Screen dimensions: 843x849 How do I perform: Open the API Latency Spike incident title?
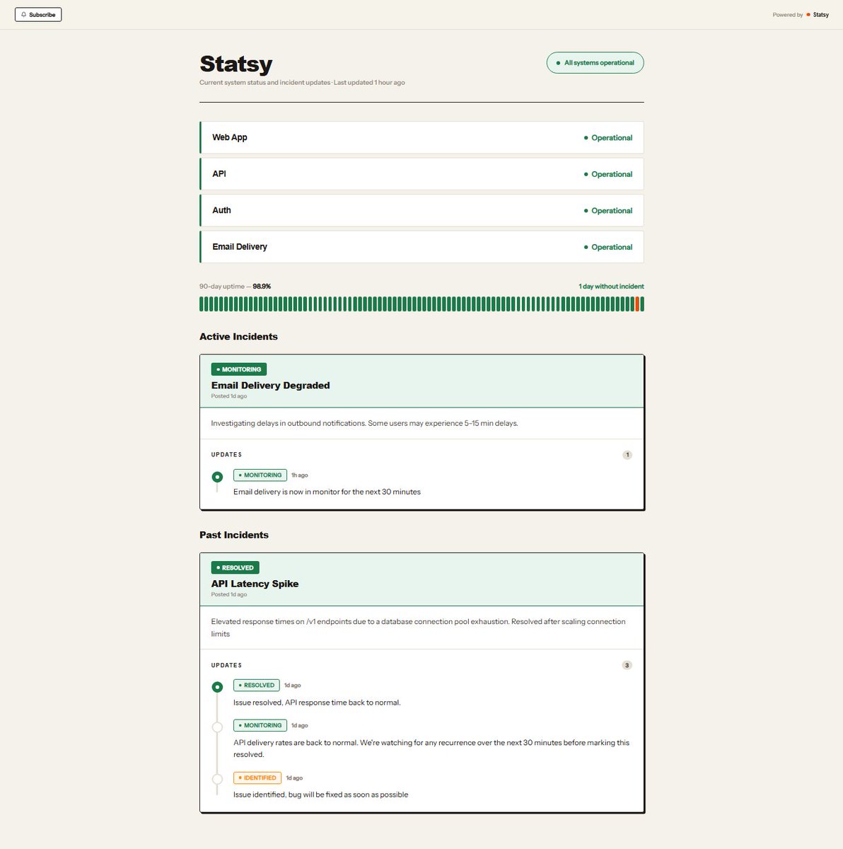coord(255,584)
